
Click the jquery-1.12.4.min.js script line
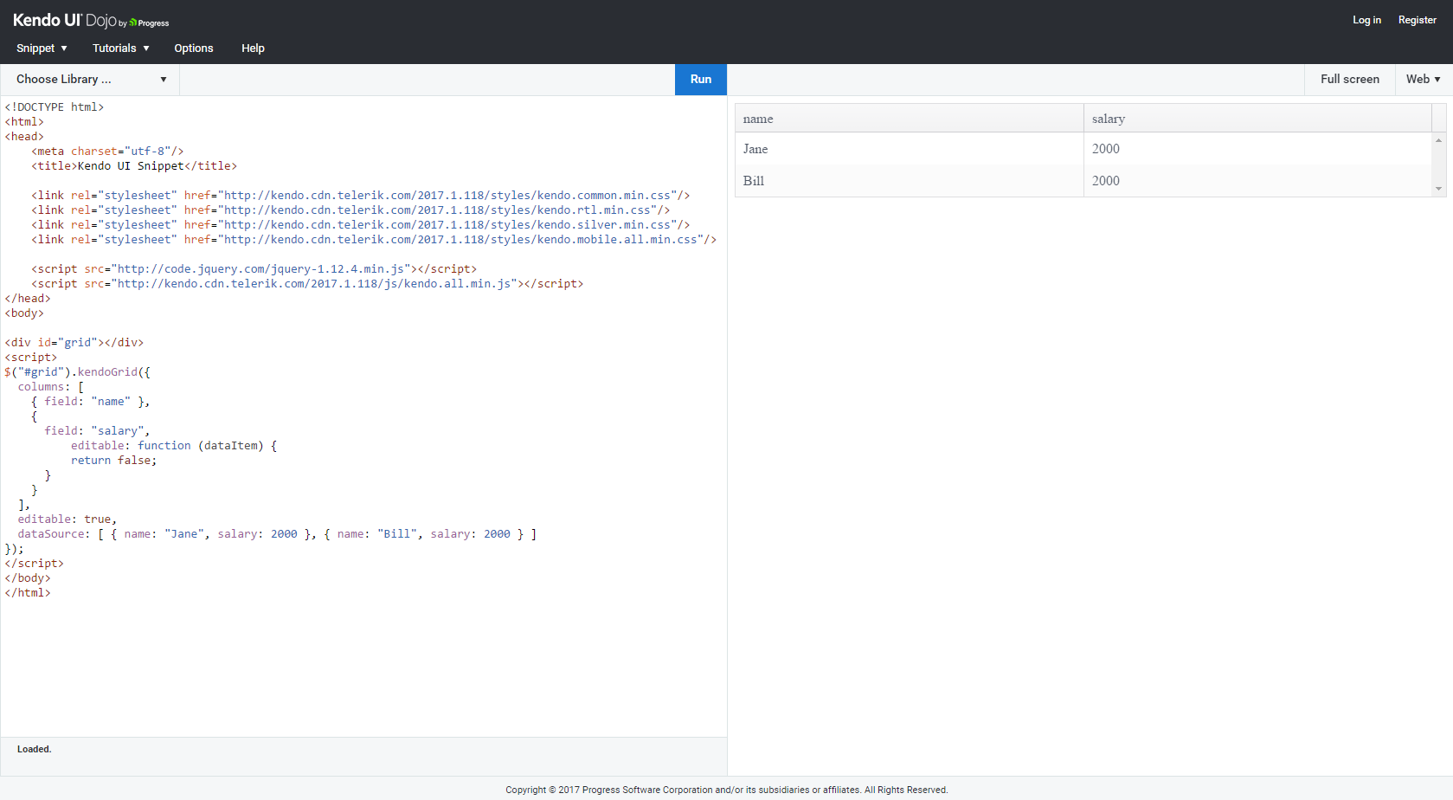click(x=254, y=269)
